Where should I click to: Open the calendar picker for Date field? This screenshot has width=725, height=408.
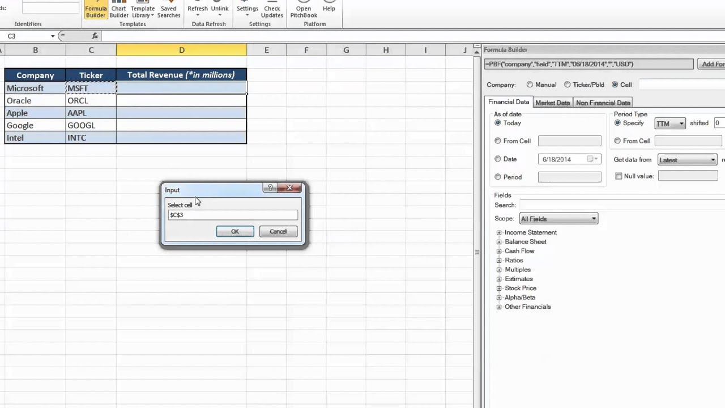592,159
